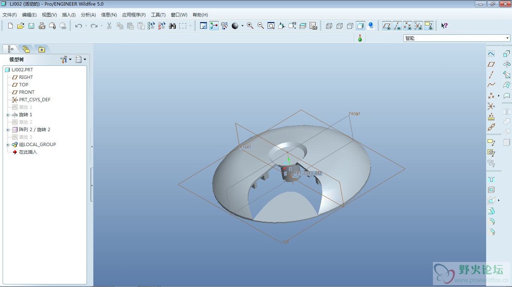The image size is (512, 287).
Task: Create a datum plane
Action: 491,64
